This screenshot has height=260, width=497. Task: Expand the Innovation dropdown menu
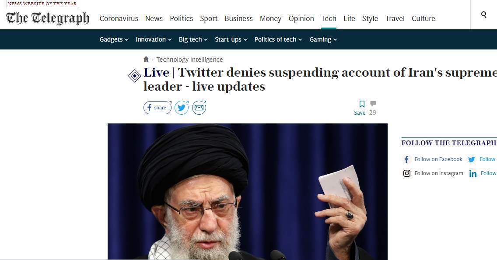tap(154, 39)
